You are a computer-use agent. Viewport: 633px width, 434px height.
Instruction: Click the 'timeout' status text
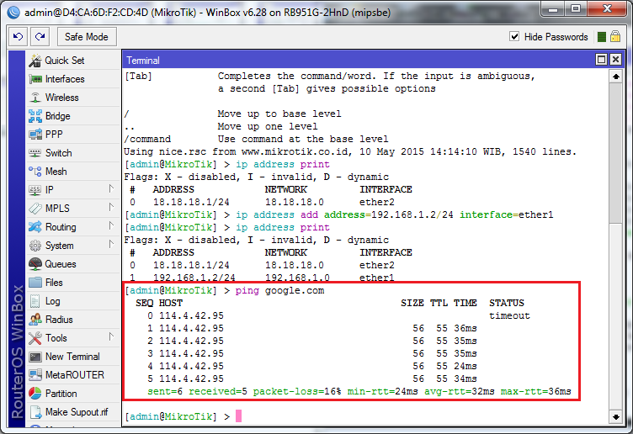pyautogui.click(x=509, y=315)
